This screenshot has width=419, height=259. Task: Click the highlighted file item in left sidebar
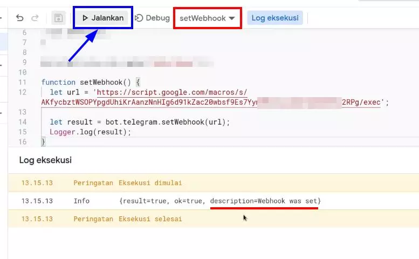point(3,41)
